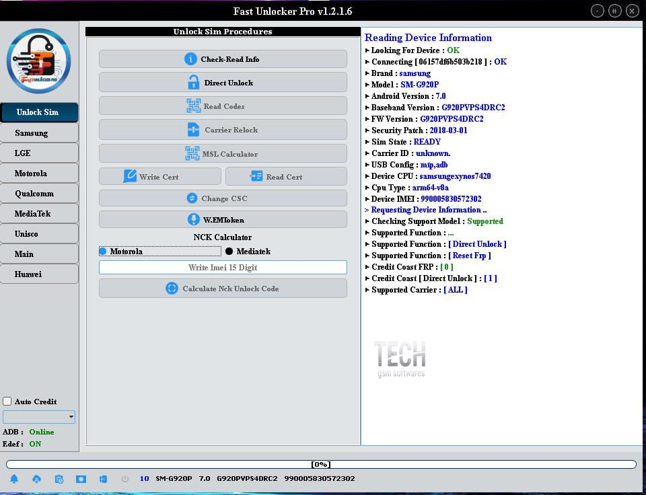This screenshot has height=495, width=646.
Task: Click the Direct Unlock button label
Action: (x=229, y=83)
